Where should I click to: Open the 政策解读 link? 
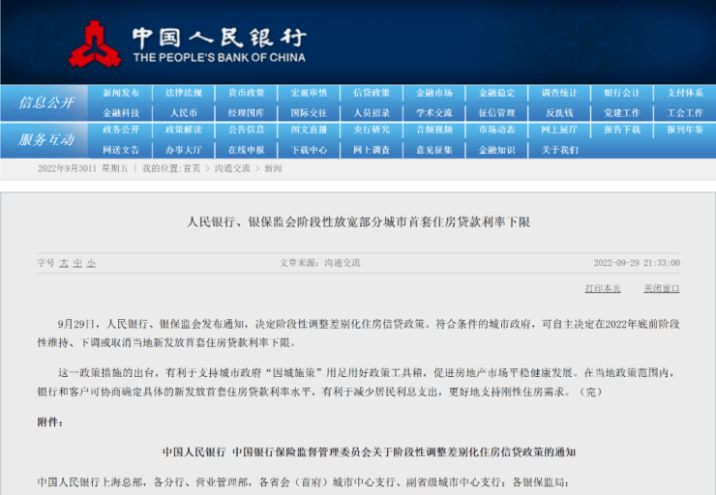pyautogui.click(x=184, y=130)
